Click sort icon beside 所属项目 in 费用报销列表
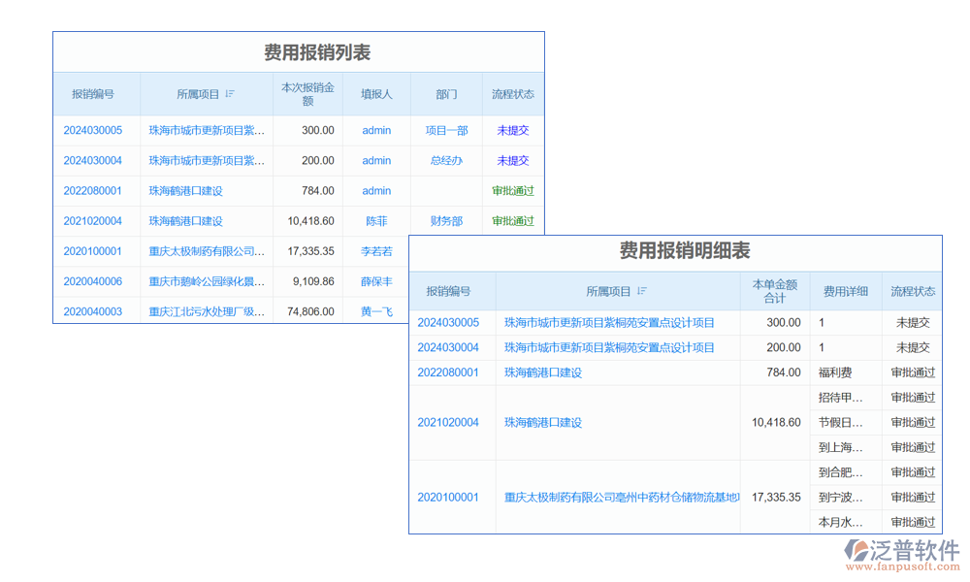Viewport: 970px width, 582px height. (230, 94)
